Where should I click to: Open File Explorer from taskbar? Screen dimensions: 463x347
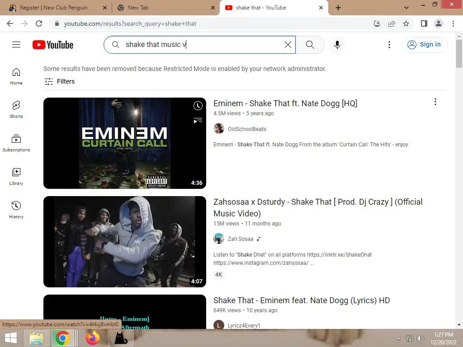(x=37, y=338)
